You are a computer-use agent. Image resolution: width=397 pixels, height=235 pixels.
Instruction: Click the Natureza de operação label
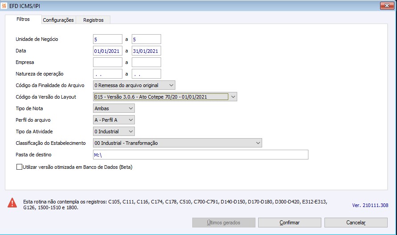pyautogui.click(x=40, y=74)
